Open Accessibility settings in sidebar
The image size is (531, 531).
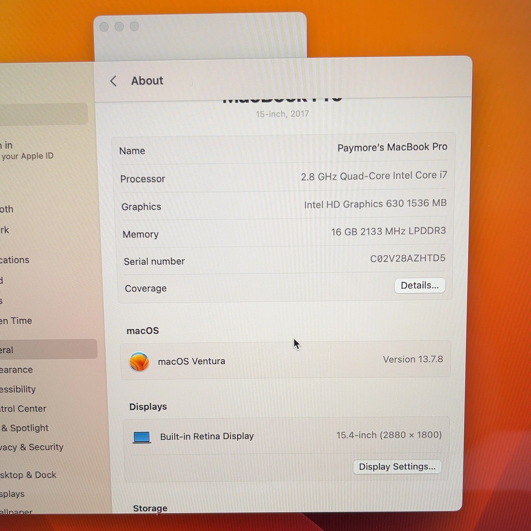[x=18, y=389]
